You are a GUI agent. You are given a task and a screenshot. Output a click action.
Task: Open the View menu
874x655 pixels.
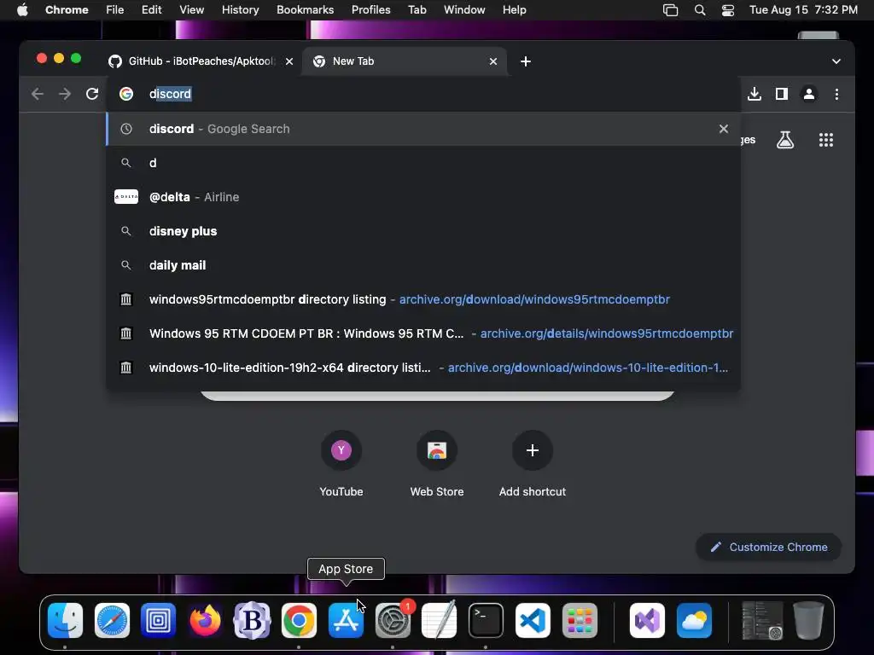click(x=192, y=10)
